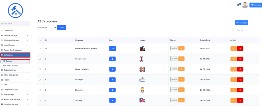
Task: Click the icon button in AC Repair row
Action: [112, 79]
